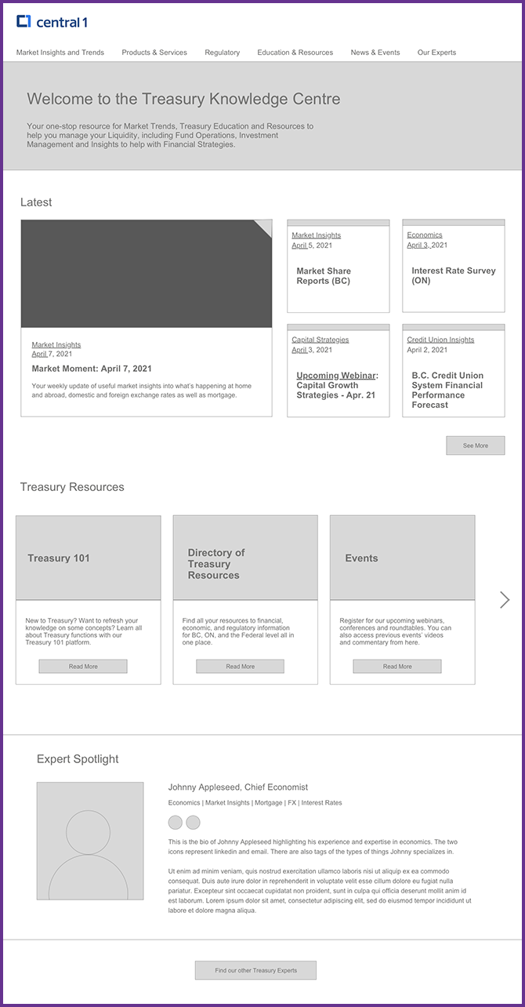Click Read More under the Events card
Image resolution: width=525 pixels, height=1007 pixels.
pos(397,667)
